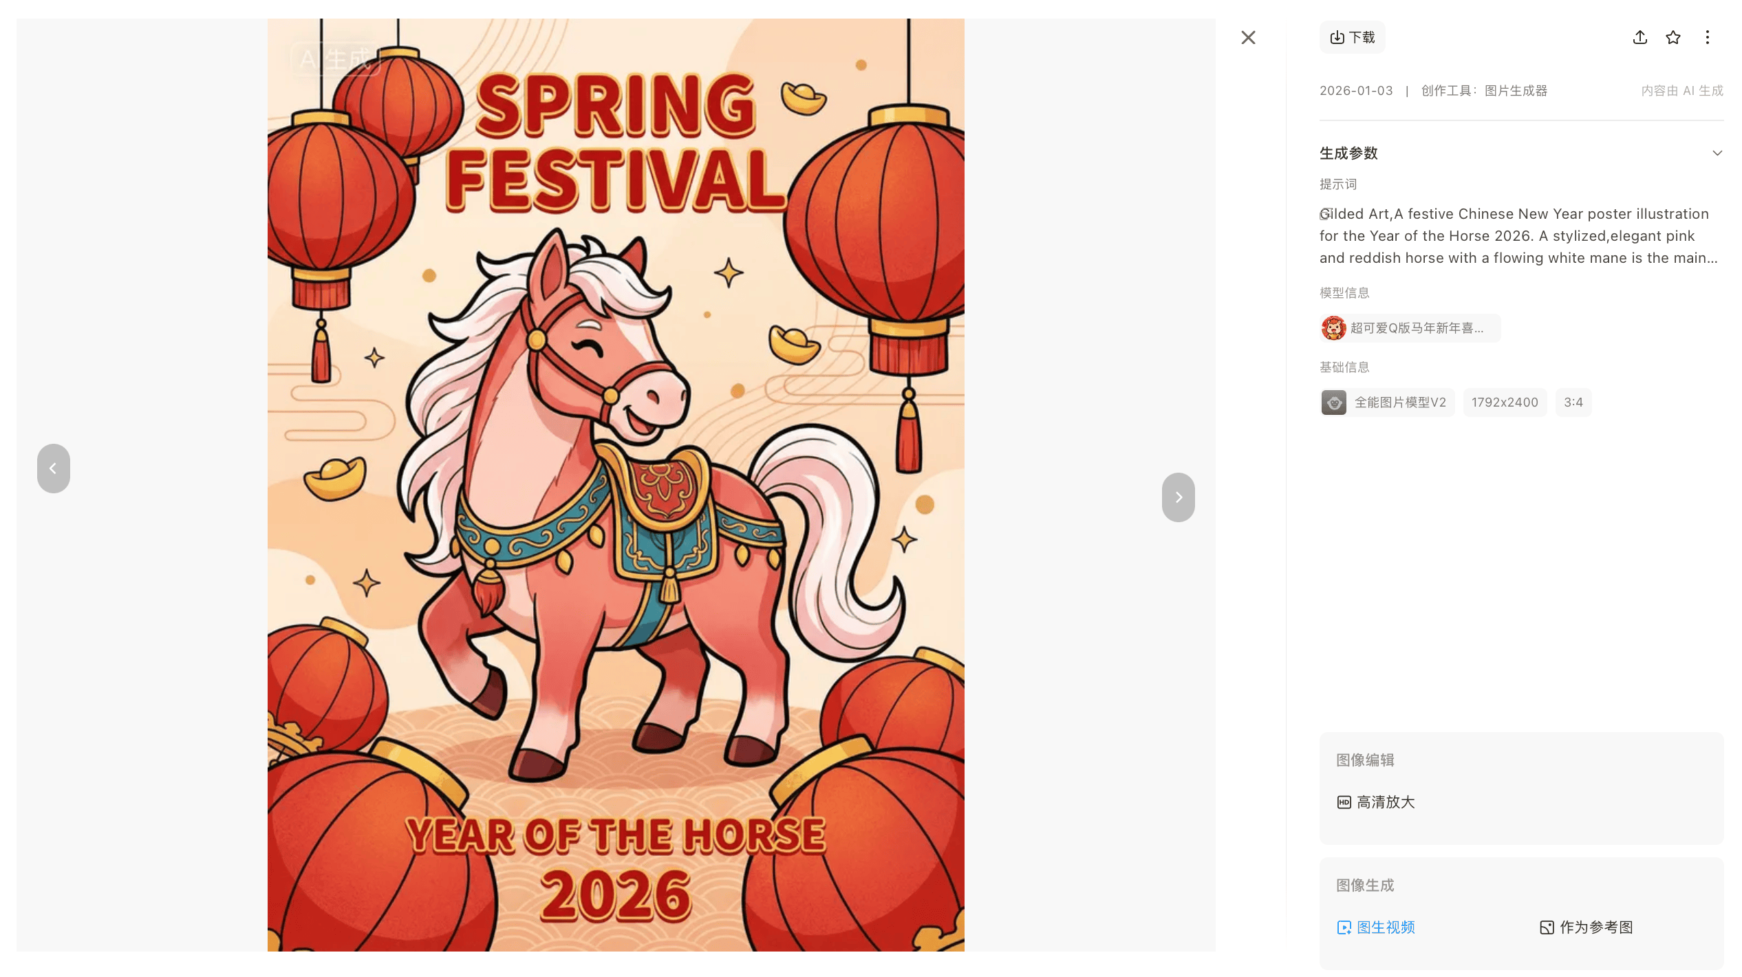Use image as reference via 作为参考图
Screen dimensions: 1742x977
point(1586,927)
